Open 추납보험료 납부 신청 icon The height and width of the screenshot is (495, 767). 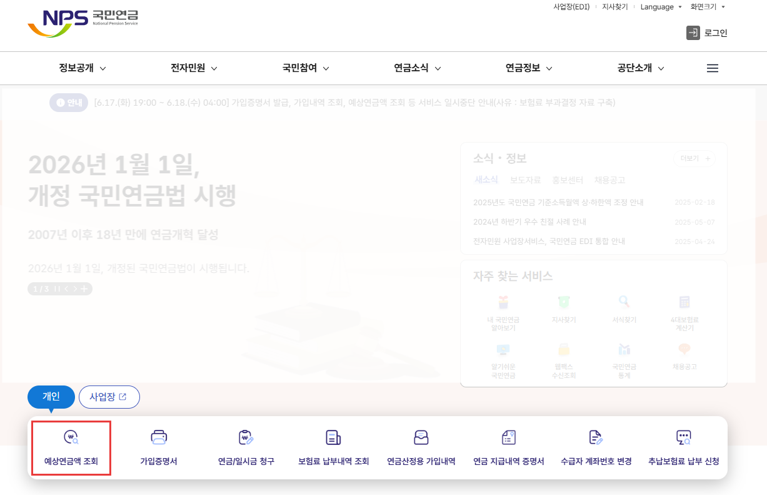683,446
